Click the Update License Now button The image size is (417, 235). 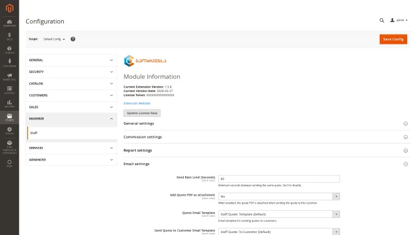[142, 113]
